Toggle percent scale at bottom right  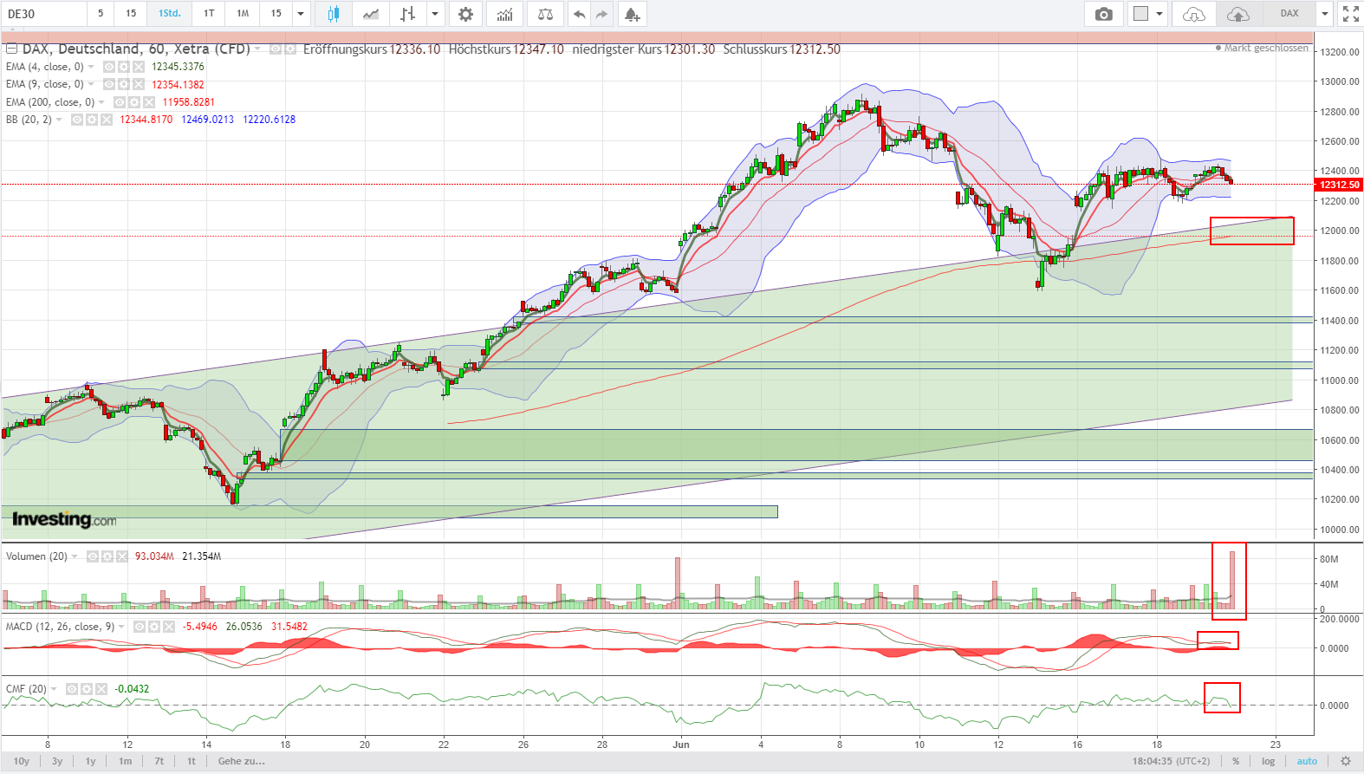point(1236,761)
